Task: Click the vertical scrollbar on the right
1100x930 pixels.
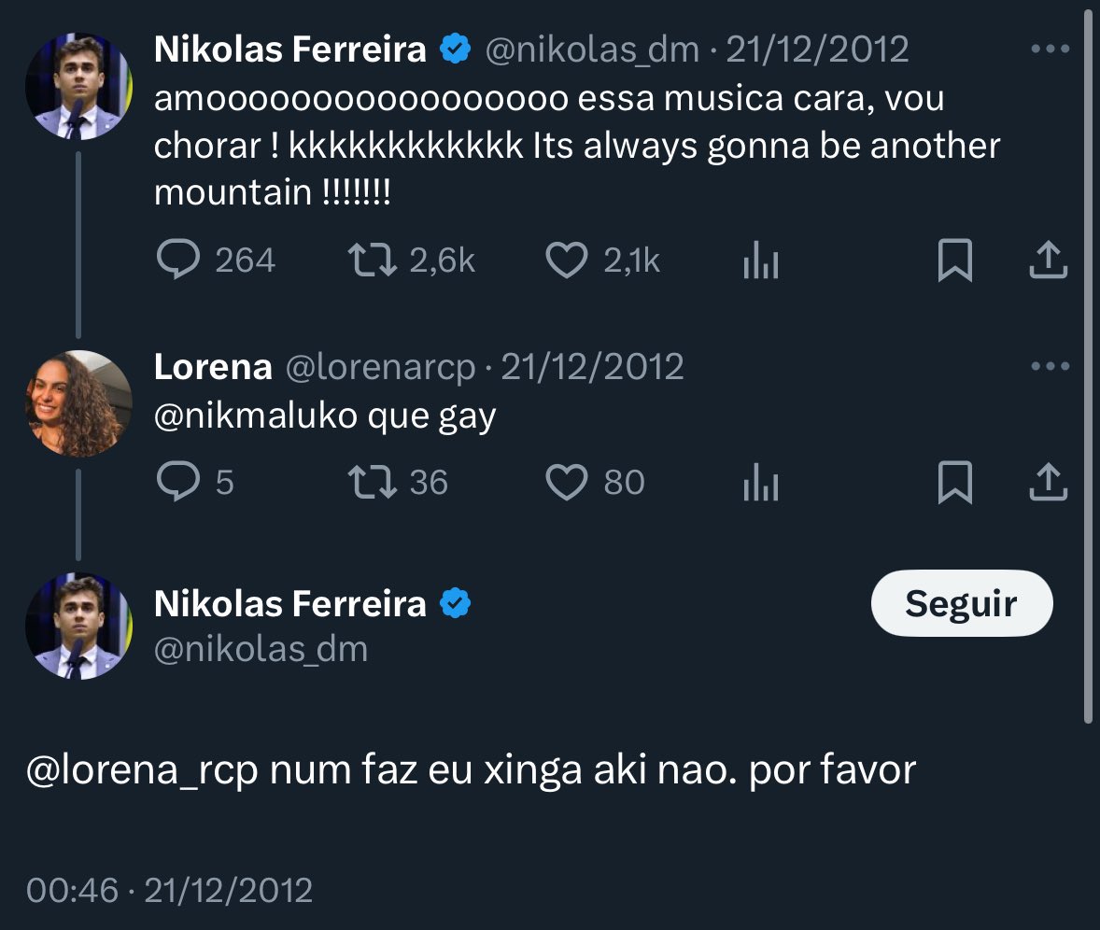Action: (x=1088, y=365)
